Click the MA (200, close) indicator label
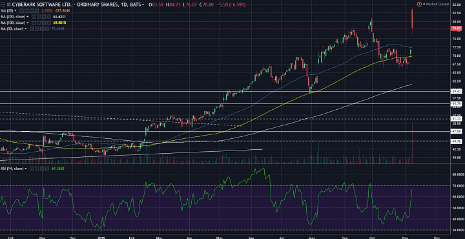The width and height of the screenshot is (465, 239). (13, 17)
